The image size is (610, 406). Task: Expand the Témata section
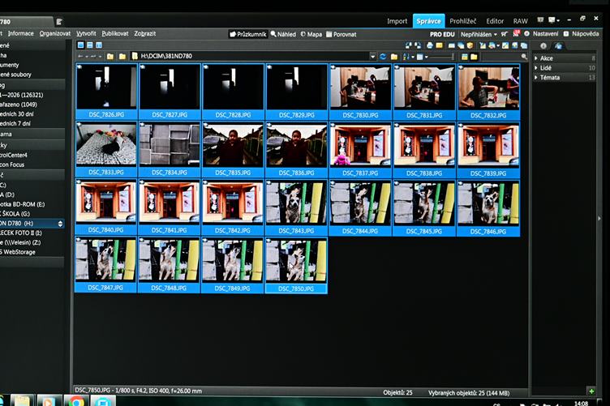tap(550, 78)
